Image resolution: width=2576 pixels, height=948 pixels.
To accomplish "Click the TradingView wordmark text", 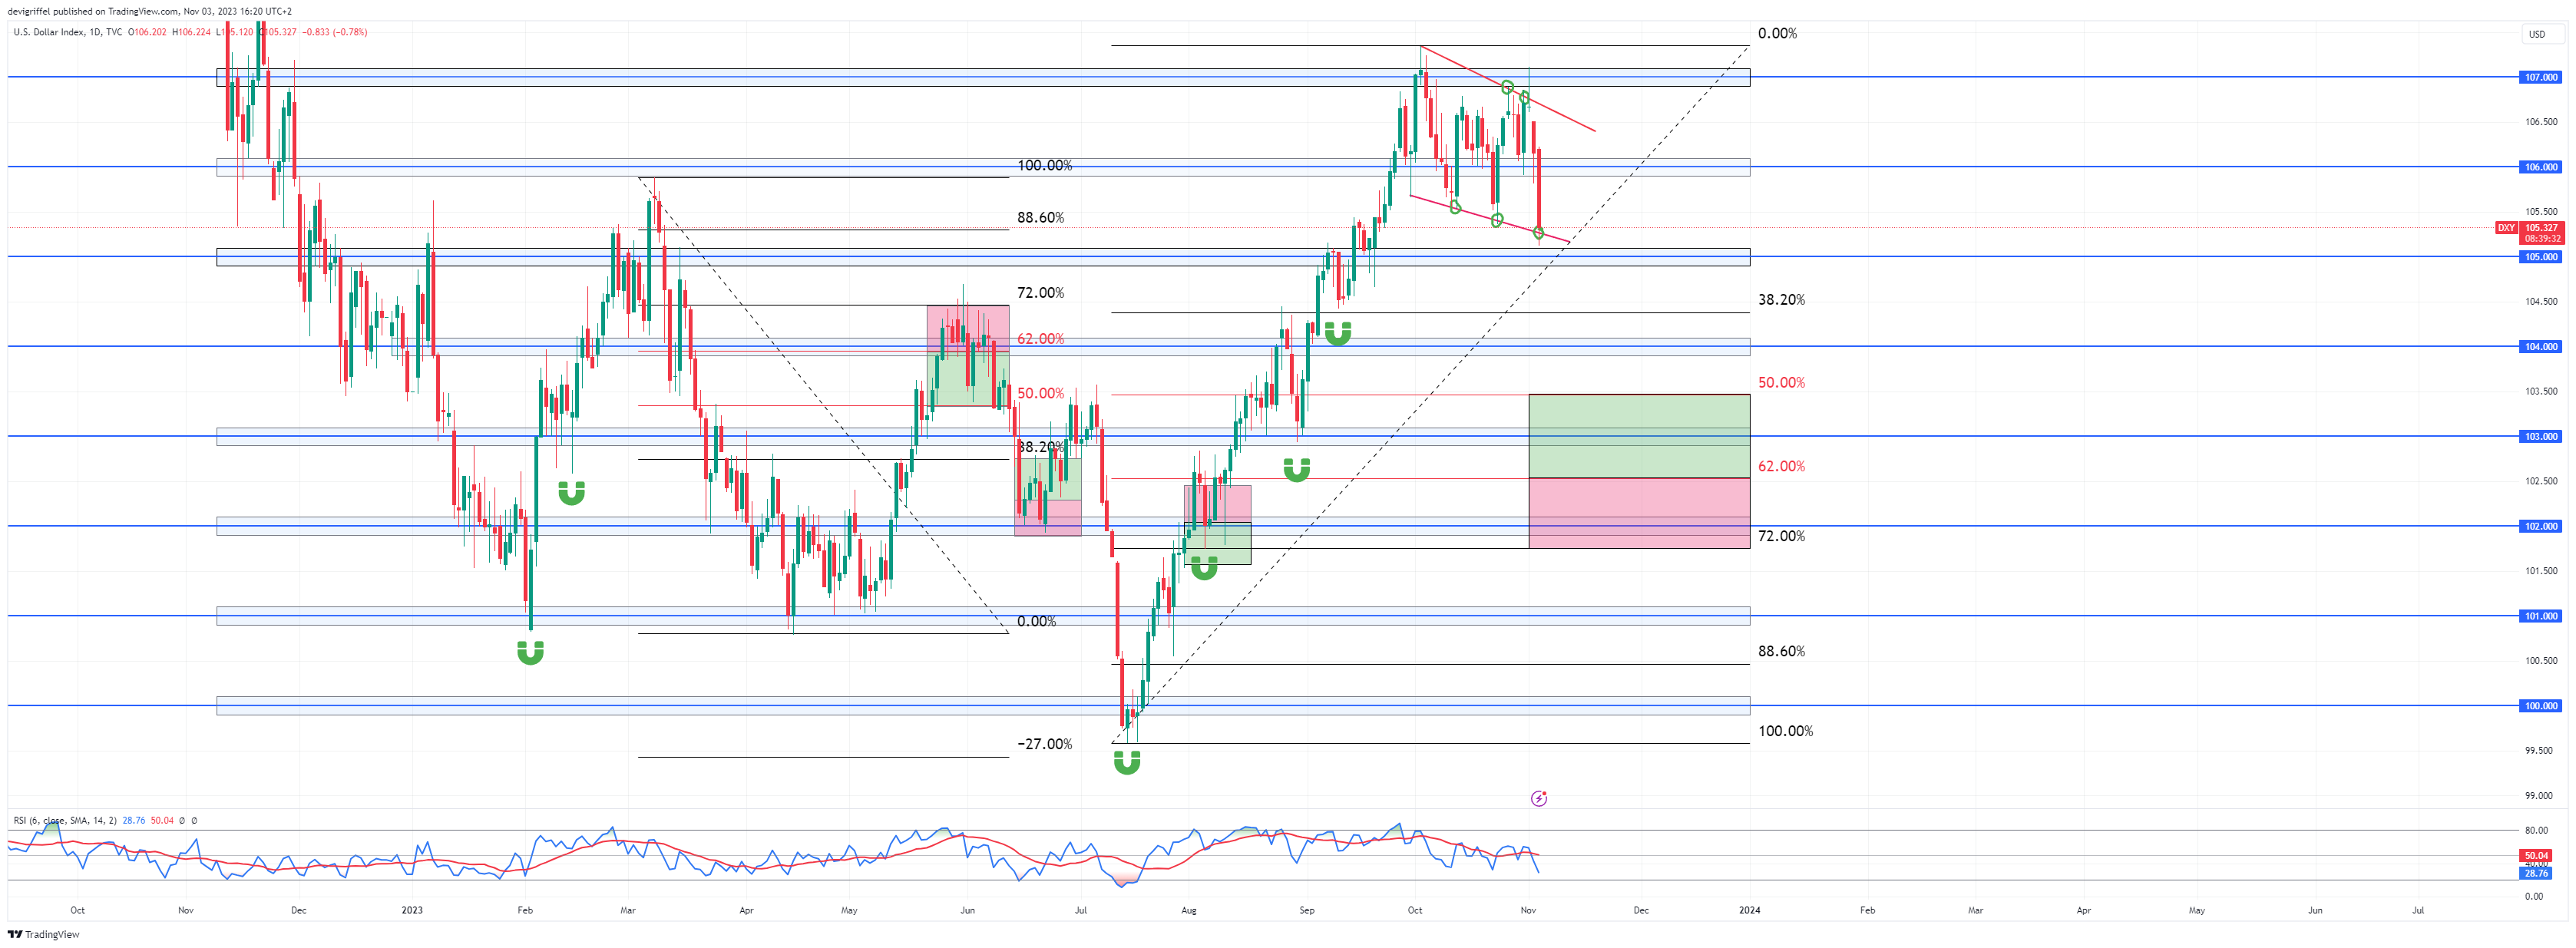I will click(52, 934).
